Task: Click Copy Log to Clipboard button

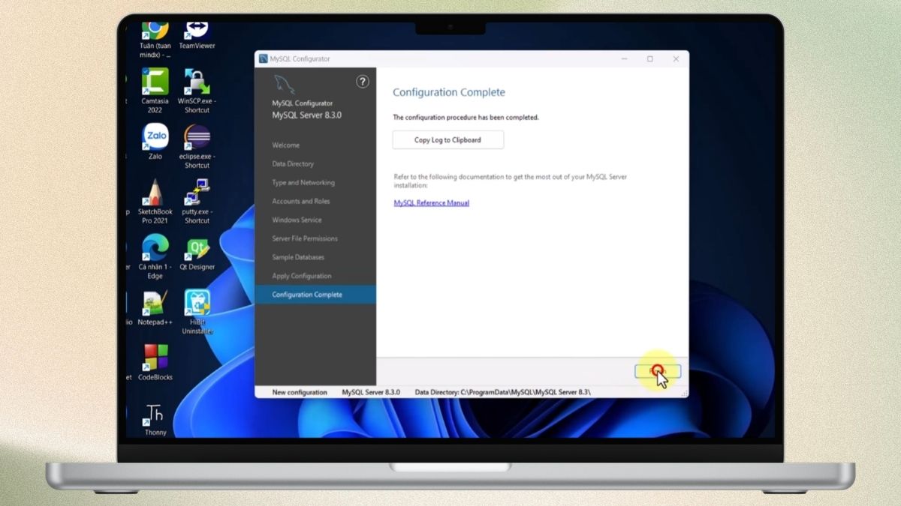Action: click(447, 139)
